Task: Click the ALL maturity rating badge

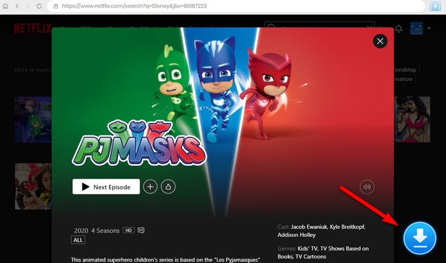Action: [x=78, y=240]
